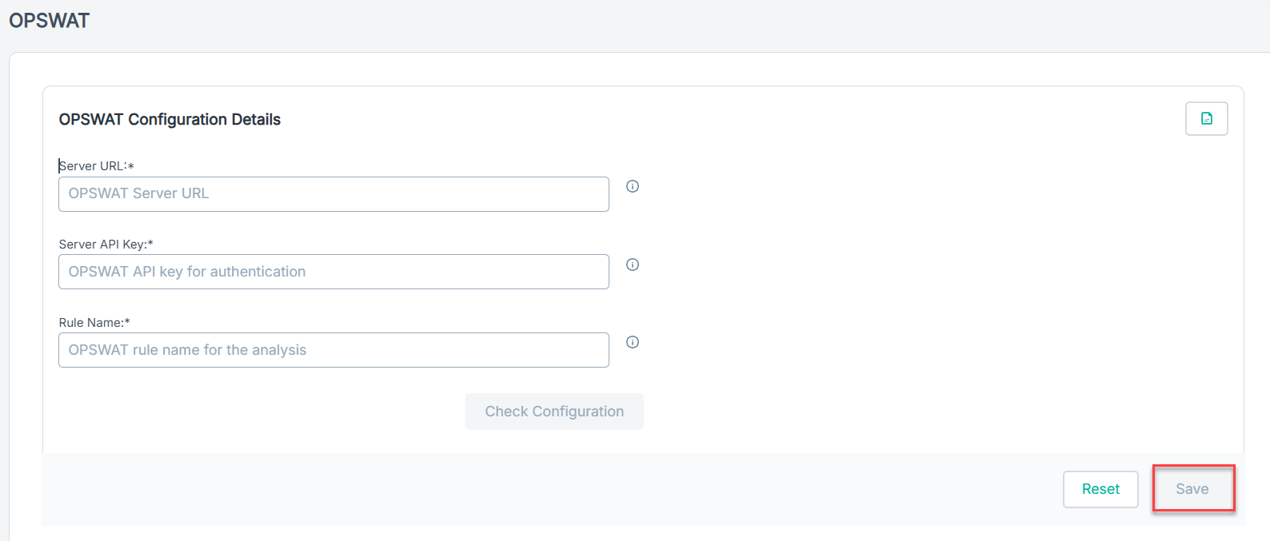Viewport: 1270px width, 541px height.
Task: Click the Server URL field label
Action: point(93,166)
